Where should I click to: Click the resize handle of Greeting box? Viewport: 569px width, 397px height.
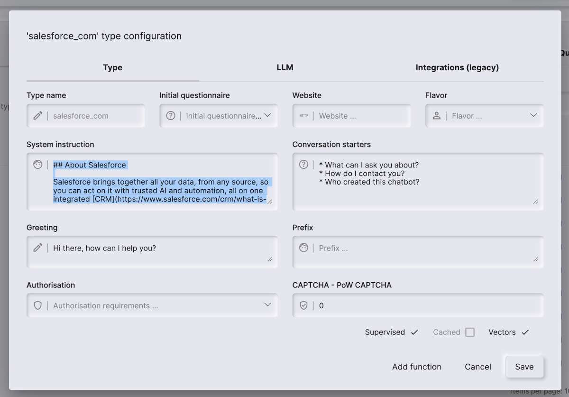click(x=270, y=259)
